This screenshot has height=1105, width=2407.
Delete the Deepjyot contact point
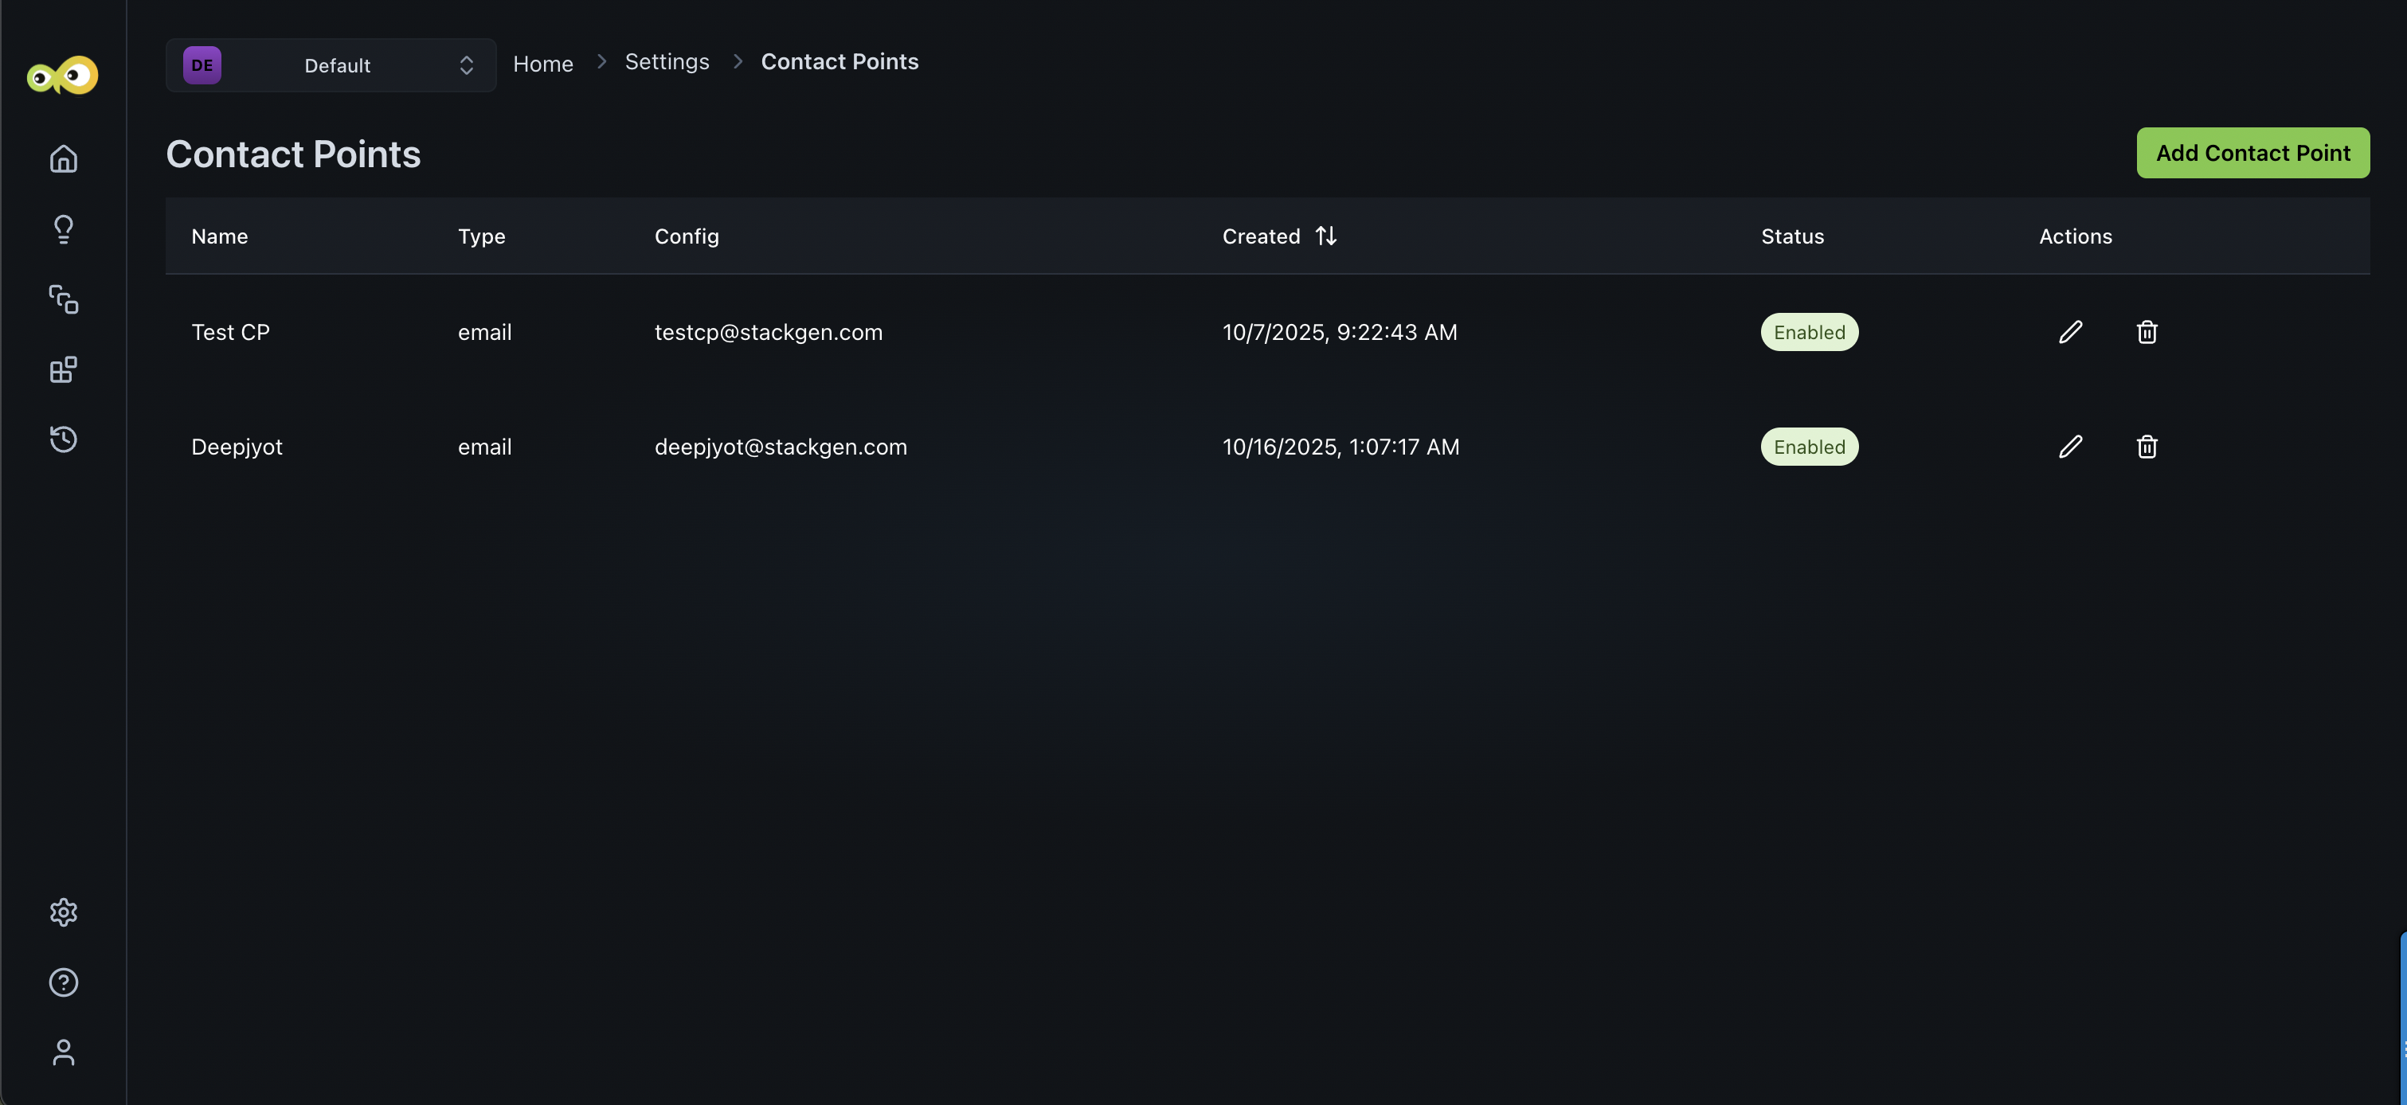click(2147, 447)
